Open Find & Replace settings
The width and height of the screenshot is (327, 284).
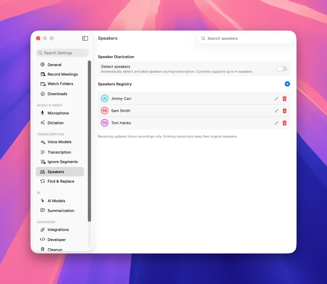(60, 181)
